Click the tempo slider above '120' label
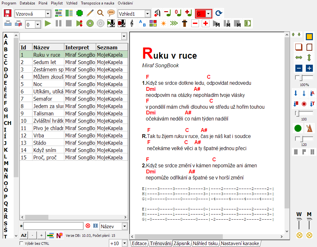 click(x=304, y=139)
